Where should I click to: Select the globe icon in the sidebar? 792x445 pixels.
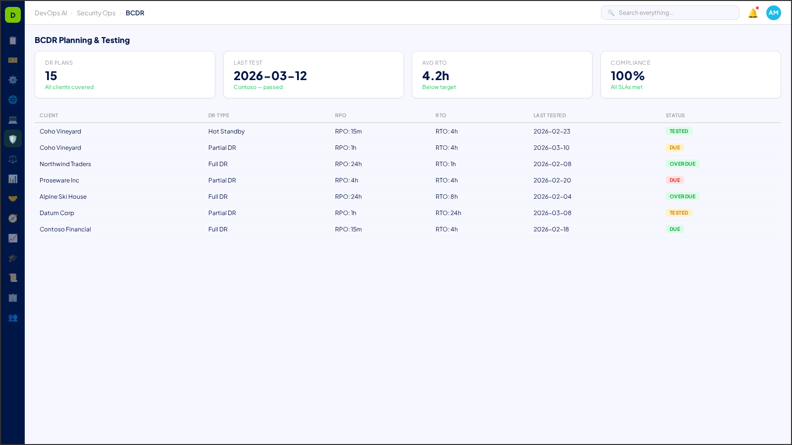coord(13,99)
